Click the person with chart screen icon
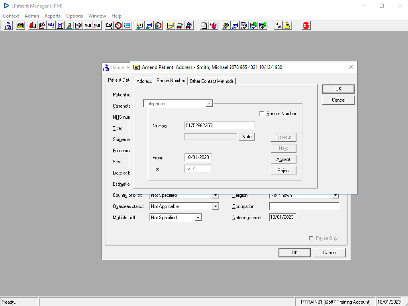 [139, 25]
